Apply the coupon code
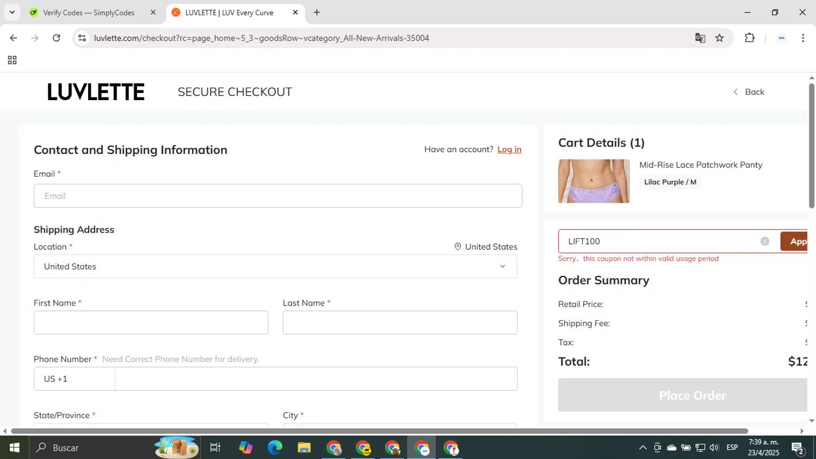 (x=794, y=241)
